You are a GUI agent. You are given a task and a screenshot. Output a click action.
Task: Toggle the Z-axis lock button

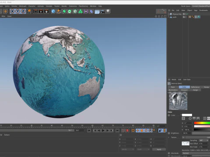click(x=23, y=11)
